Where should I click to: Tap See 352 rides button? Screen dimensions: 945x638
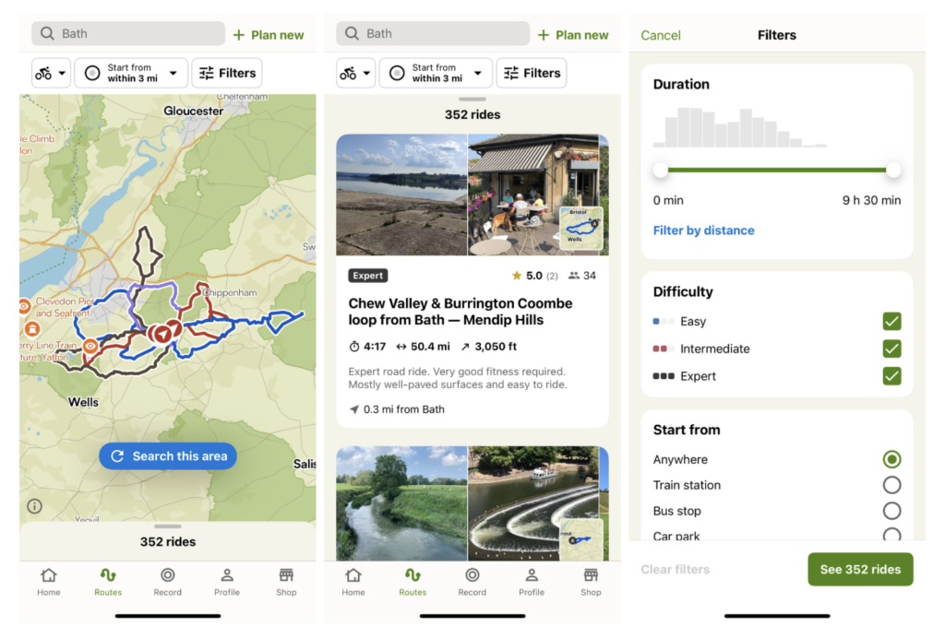pyautogui.click(x=860, y=570)
